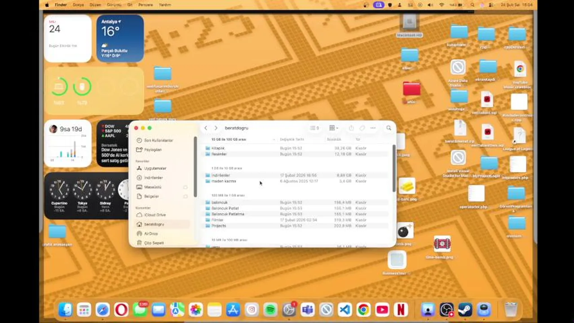Open Maps from the Dock

tap(177, 310)
